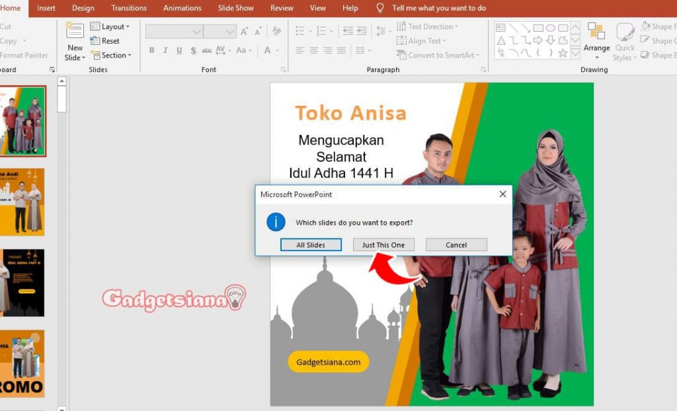Click the blue info icon in dialog
677x411 pixels.
[x=276, y=222]
